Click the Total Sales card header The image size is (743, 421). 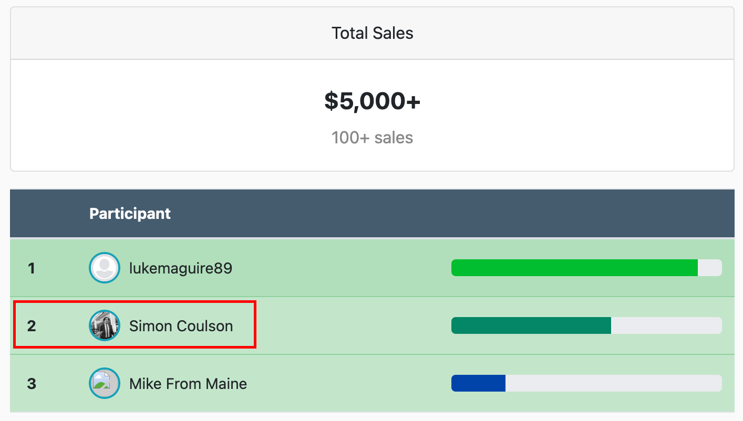[372, 33]
